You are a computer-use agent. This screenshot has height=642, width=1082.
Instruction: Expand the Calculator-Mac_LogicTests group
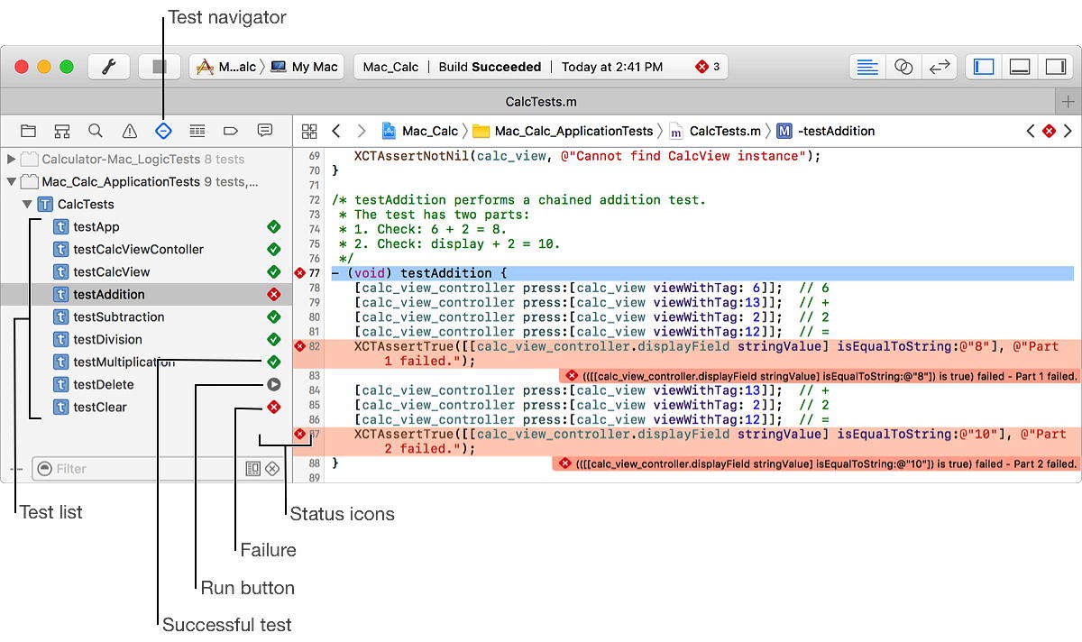coord(11,159)
